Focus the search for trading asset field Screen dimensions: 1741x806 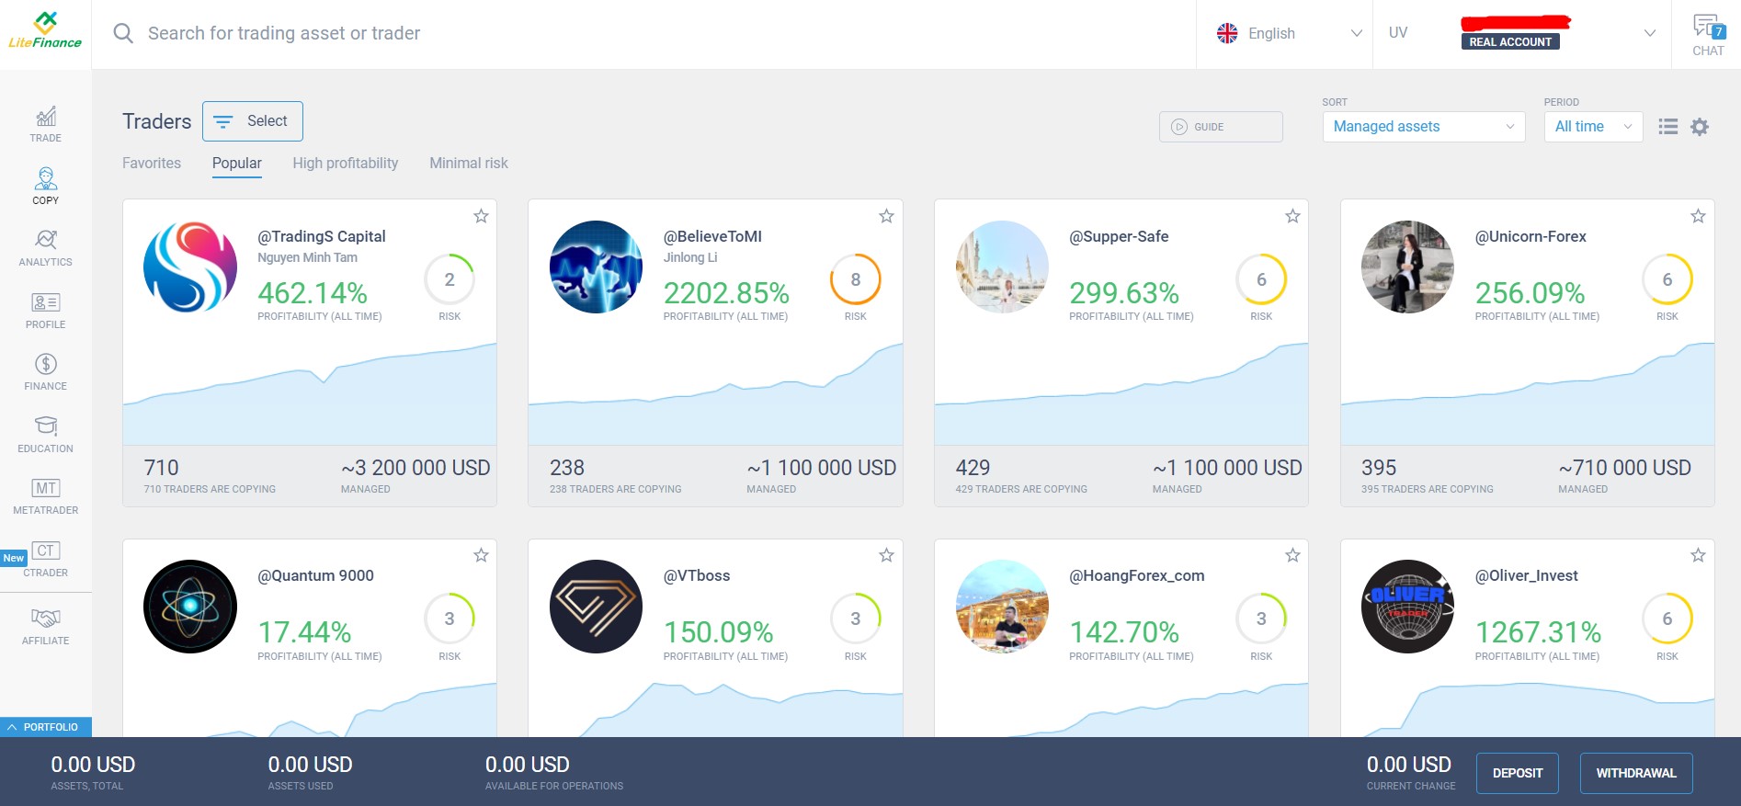point(643,33)
